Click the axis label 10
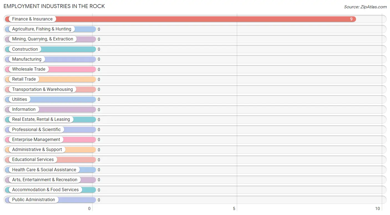The width and height of the screenshot is (390, 215). click(378, 209)
